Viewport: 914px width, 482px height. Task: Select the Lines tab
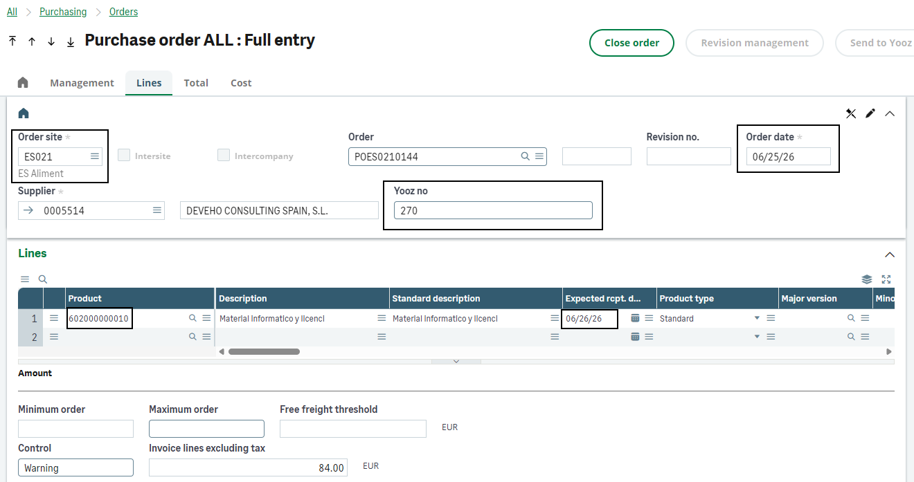(149, 83)
